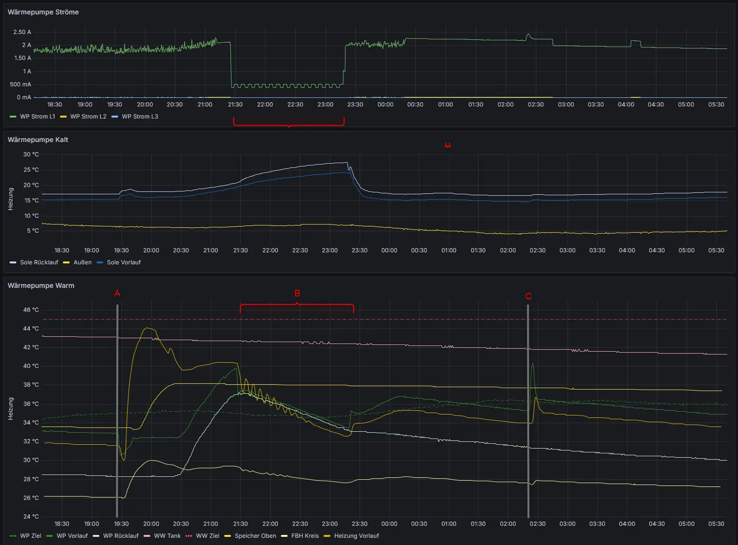Click green color swatch of WP Vorlauf
This screenshot has height=545, width=738.
(49, 536)
